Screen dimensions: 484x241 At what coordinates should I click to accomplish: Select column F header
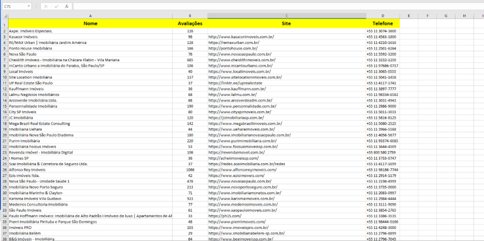[427, 16]
